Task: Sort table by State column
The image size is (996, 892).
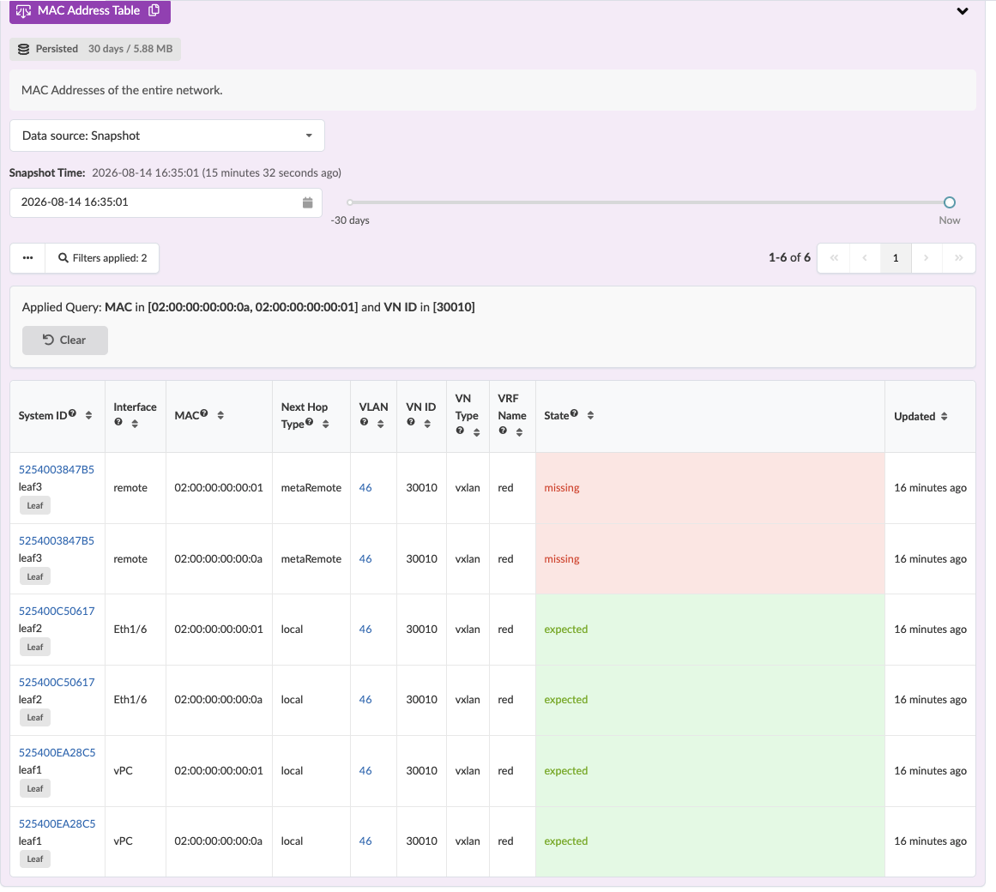Action: pos(590,415)
